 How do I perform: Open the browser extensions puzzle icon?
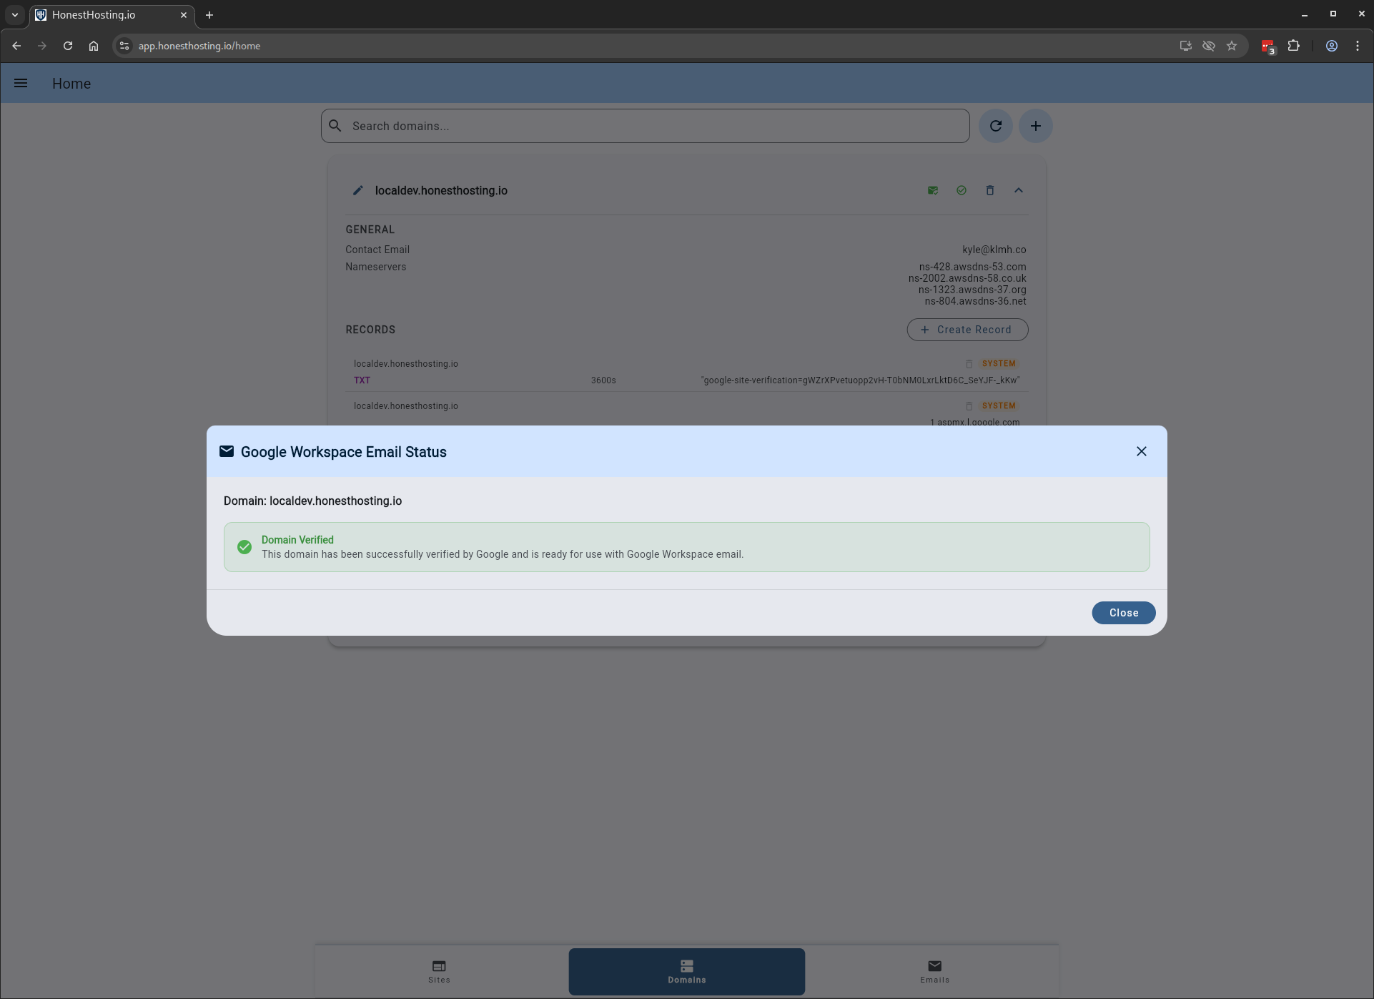click(1293, 46)
